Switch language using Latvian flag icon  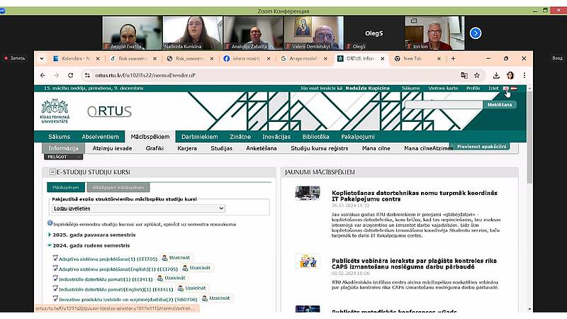click(514, 88)
